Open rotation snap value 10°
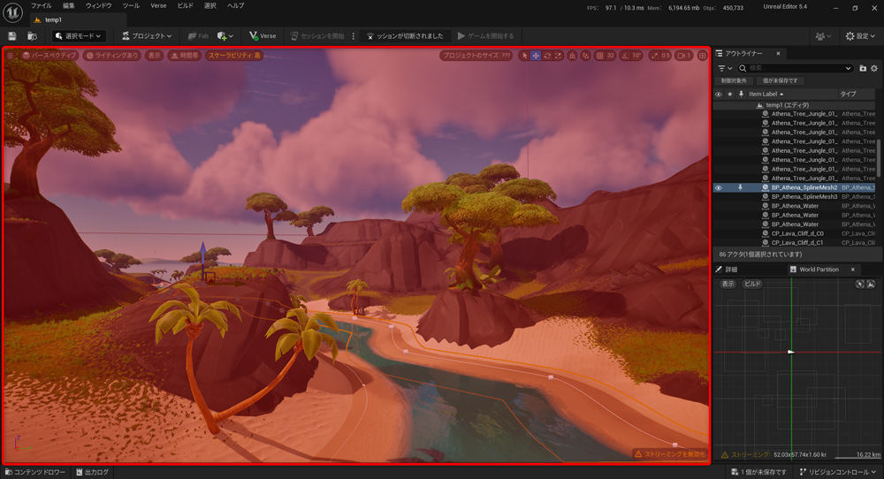This screenshot has width=884, height=479. [636, 56]
